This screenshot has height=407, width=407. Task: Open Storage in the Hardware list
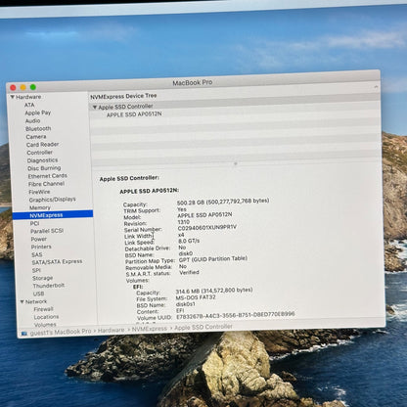42,278
